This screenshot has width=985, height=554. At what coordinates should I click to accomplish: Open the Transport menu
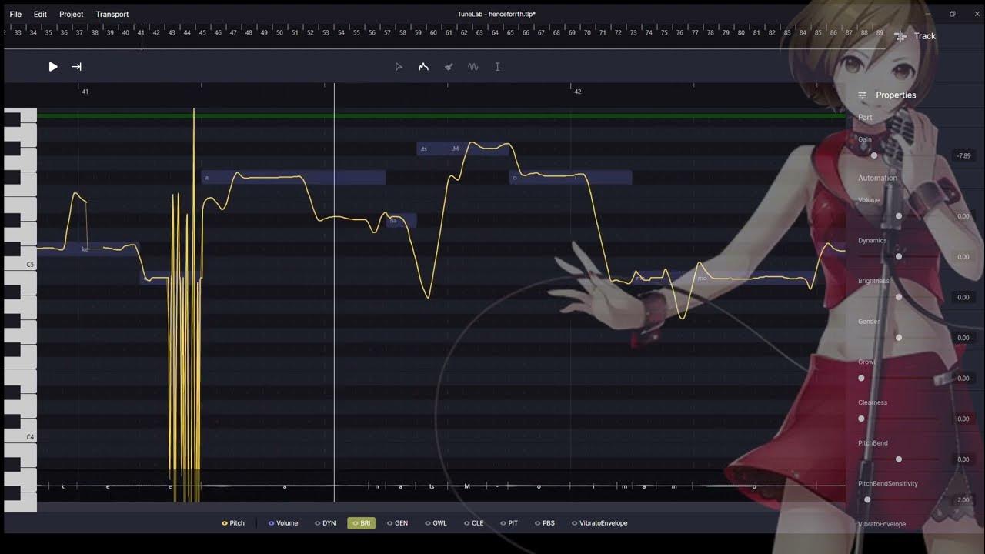(x=112, y=14)
